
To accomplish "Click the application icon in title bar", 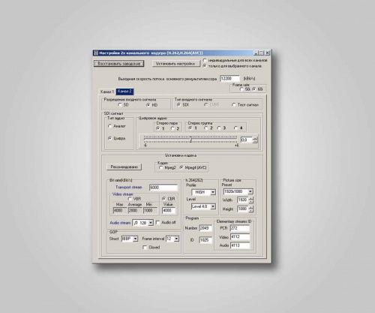I will 96,53.
